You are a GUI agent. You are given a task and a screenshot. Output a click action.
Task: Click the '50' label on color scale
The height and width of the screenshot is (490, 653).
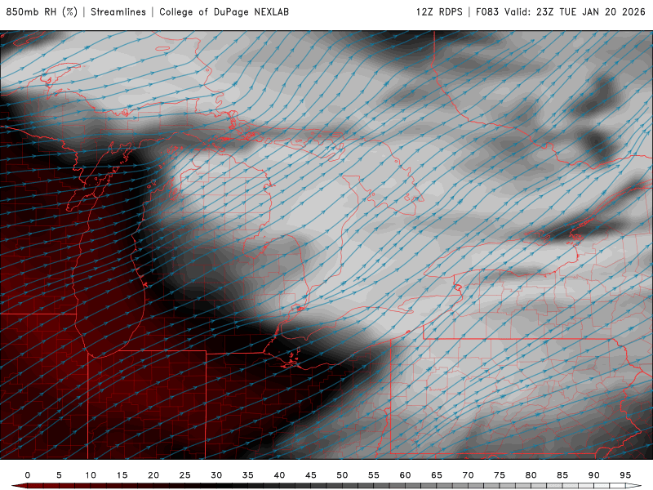pos(342,475)
